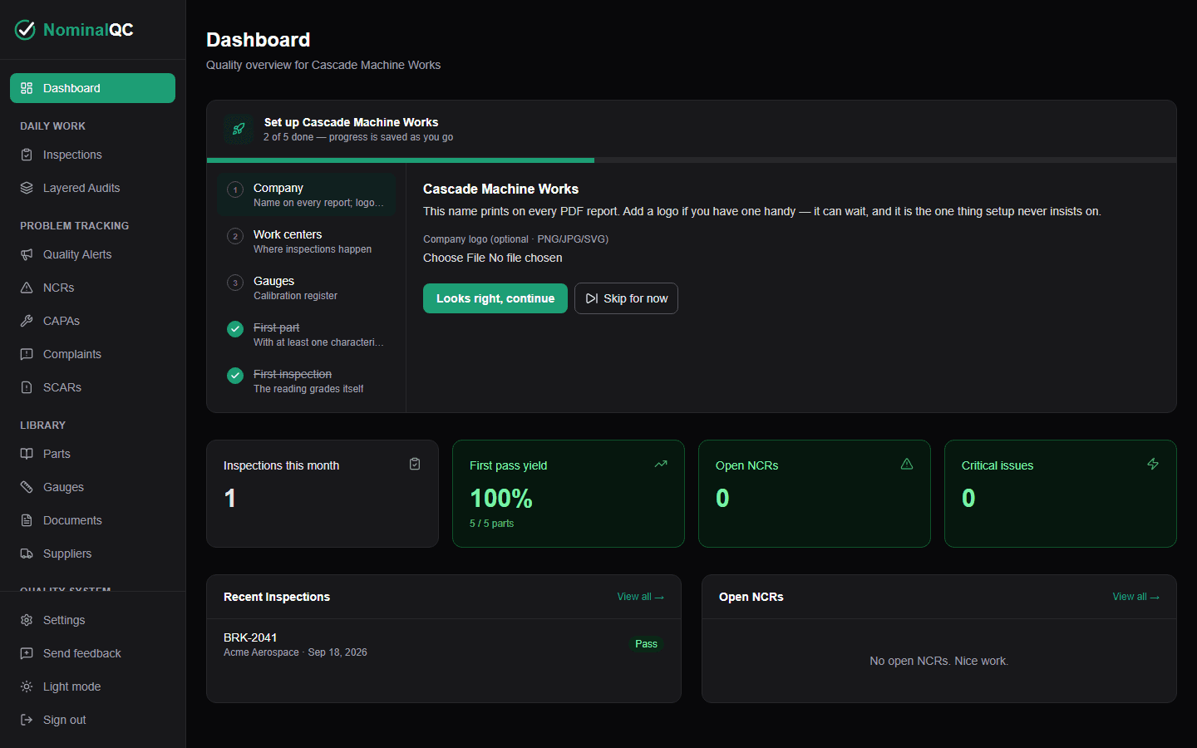The height and width of the screenshot is (748, 1197).
Task: Click the CAPAs wrench icon
Action: pyautogui.click(x=27, y=321)
